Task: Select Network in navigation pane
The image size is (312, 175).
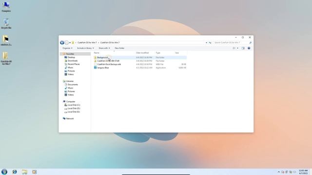Action: 70,119
